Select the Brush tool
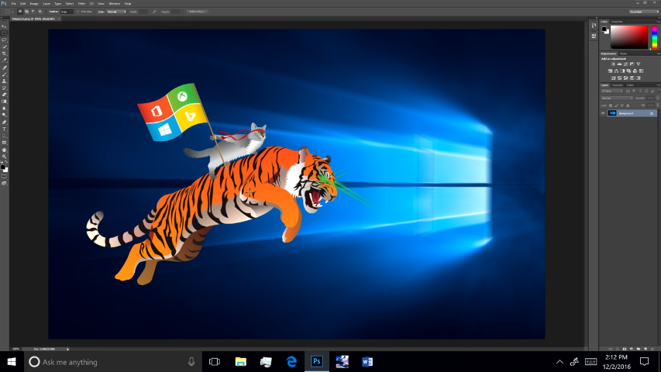This screenshot has width=661, height=372. 4,74
